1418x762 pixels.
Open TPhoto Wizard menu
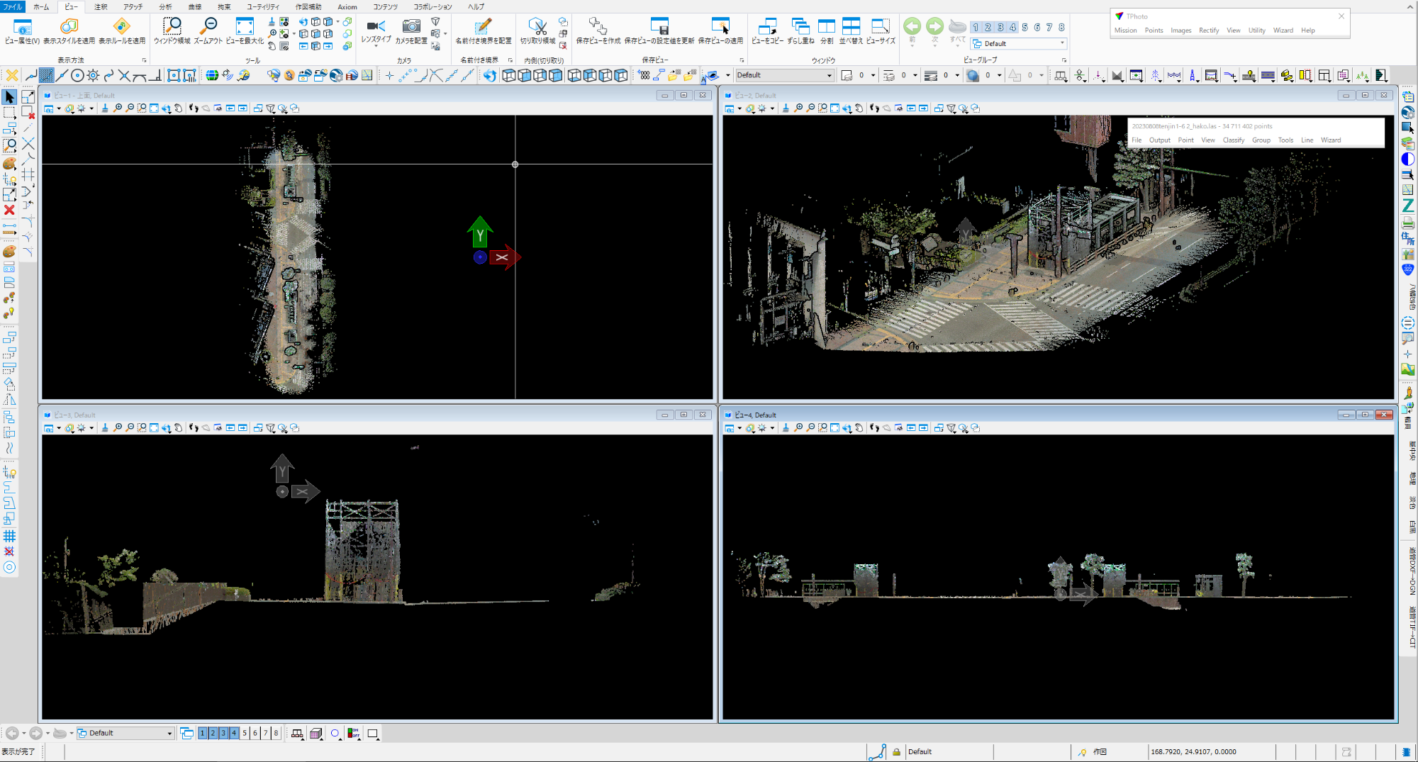pos(1283,30)
